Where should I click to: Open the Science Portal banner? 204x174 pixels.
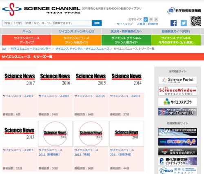[177, 80]
